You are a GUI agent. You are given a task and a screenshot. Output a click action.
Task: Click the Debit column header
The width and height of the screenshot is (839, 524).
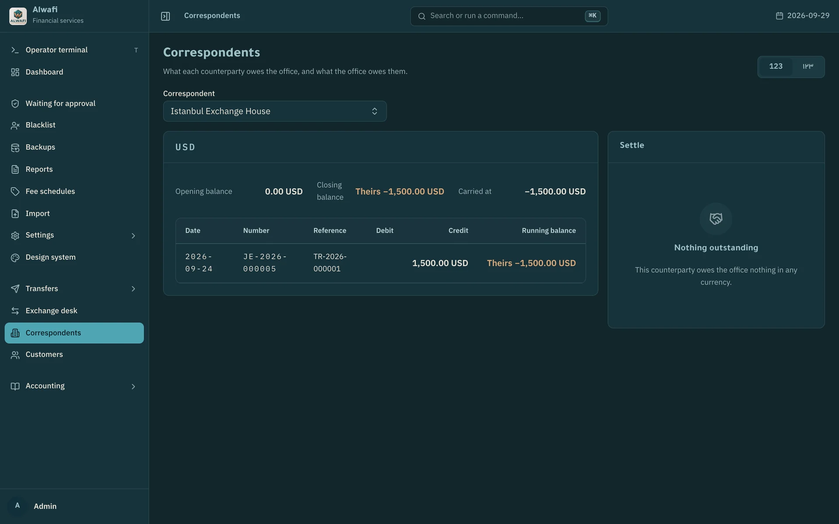coord(385,231)
